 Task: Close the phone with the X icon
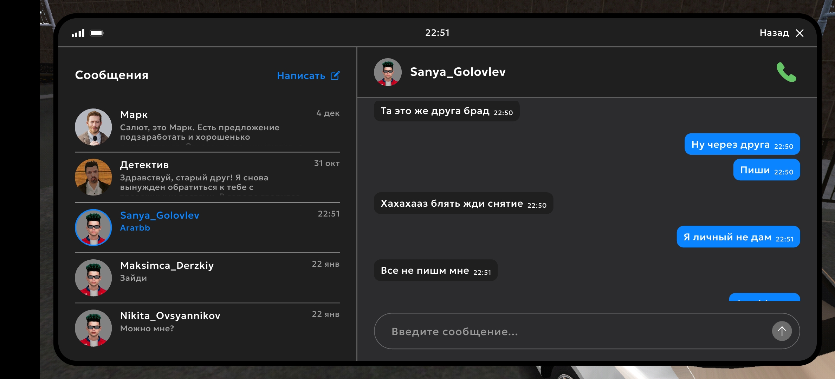(x=800, y=33)
